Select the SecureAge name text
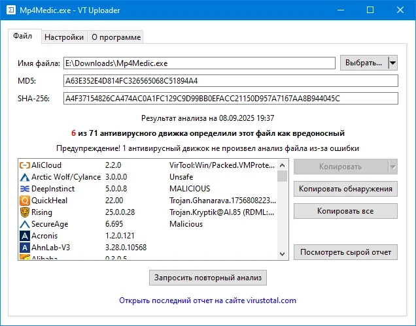Image resolution: width=416 pixels, height=326 pixels. pos(50,224)
